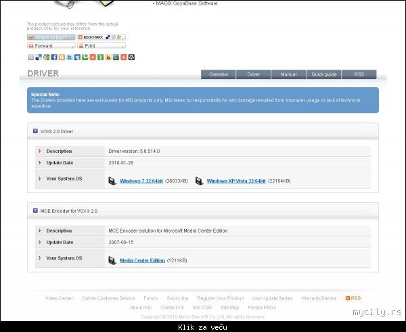Click the MAGIX GoyaBase Software bullet text
This screenshot has width=406, height=332.
(185, 3)
